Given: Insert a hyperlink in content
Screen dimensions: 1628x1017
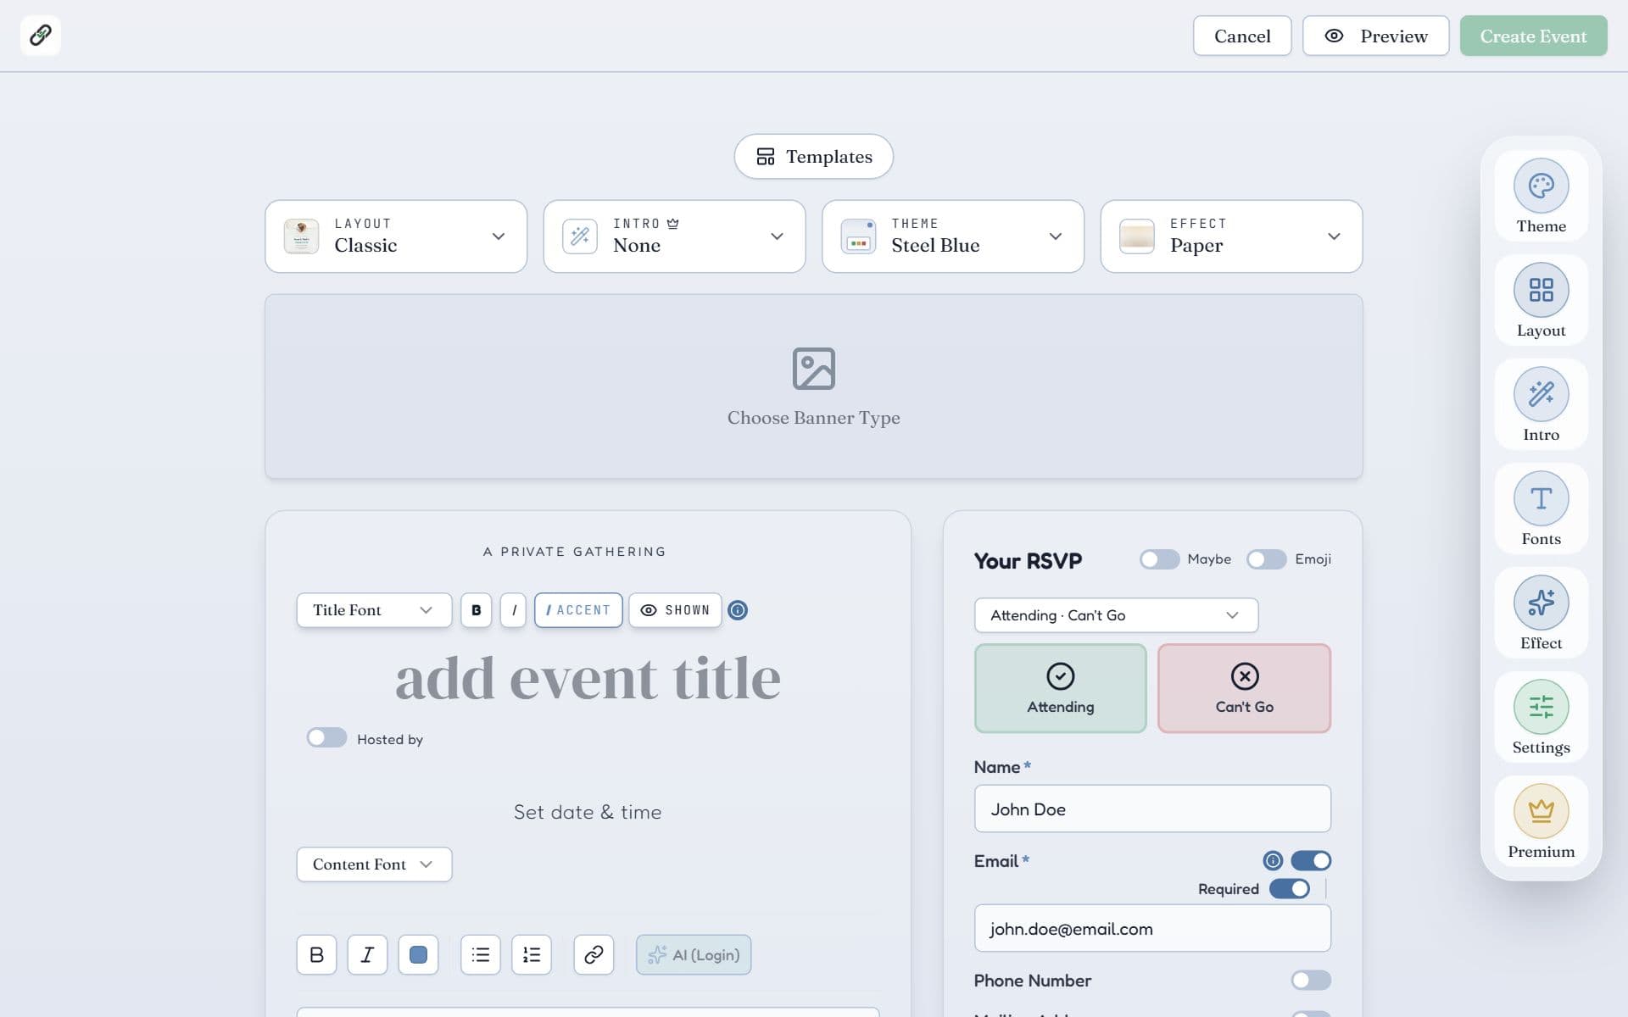Looking at the screenshot, I should [x=594, y=955].
